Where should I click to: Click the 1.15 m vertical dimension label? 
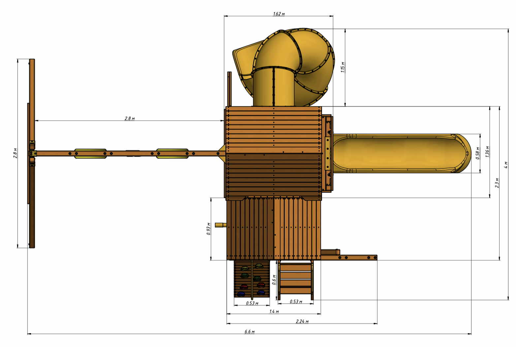tap(343, 67)
